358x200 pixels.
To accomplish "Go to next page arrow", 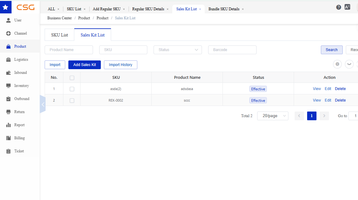I will click(x=324, y=116).
